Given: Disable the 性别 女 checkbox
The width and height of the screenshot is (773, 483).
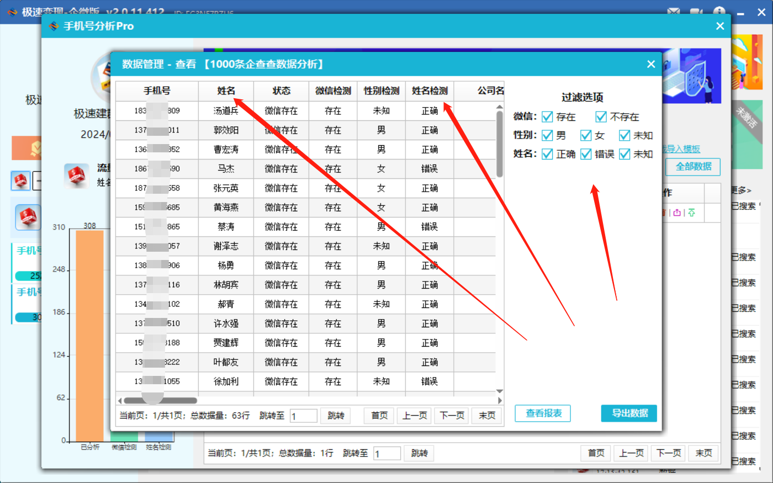Looking at the screenshot, I should pyautogui.click(x=586, y=135).
